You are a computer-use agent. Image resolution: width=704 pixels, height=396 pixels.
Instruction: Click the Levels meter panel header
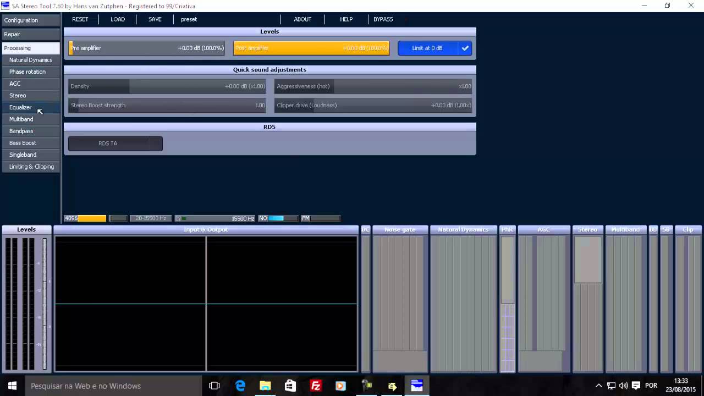pyautogui.click(x=26, y=229)
